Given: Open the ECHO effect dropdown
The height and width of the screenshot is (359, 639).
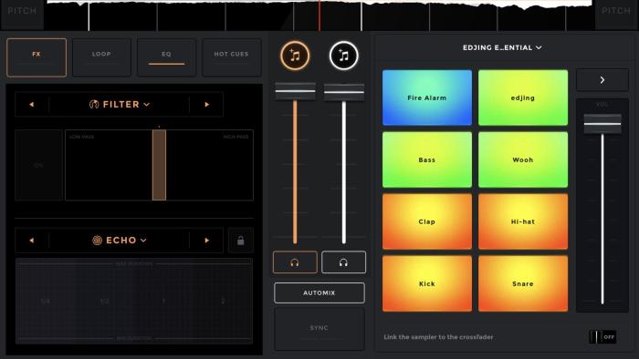Looking at the screenshot, I should click(120, 241).
